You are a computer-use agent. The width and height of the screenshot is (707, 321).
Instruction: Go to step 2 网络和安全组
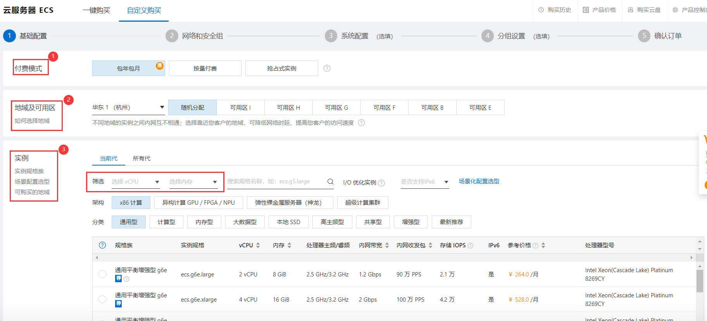tap(194, 36)
